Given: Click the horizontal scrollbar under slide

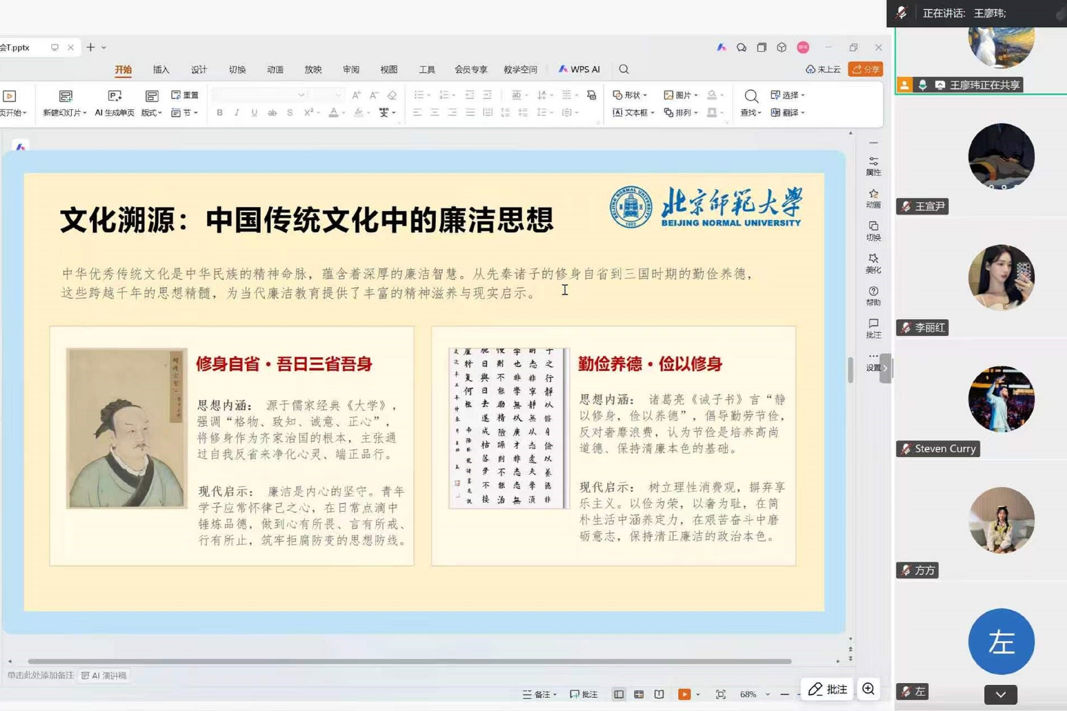Looking at the screenshot, I should tap(410, 661).
